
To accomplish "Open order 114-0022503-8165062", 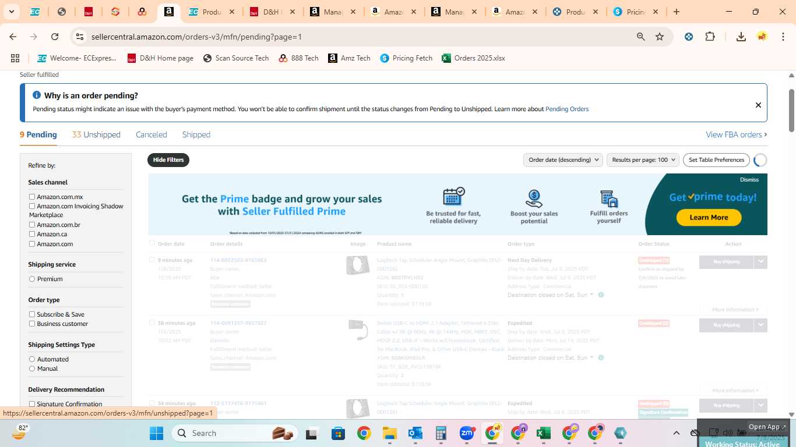I will coord(238,260).
